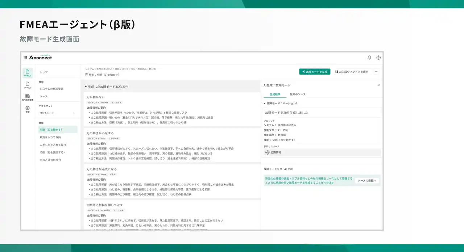Collapse the 生成した故障モード3/23 section
This screenshot has width=464, height=252.
point(86,87)
